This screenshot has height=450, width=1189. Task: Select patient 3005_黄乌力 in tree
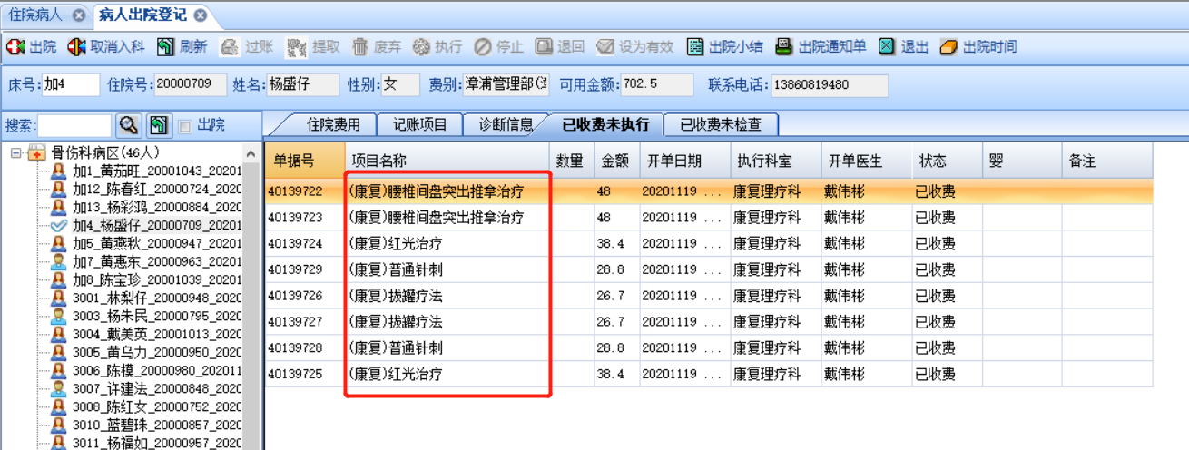tap(157, 352)
